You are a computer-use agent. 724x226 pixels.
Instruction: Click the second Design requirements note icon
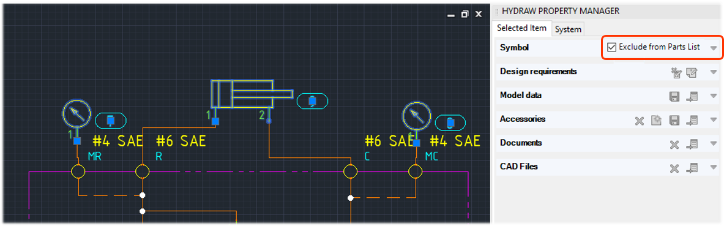click(x=691, y=72)
